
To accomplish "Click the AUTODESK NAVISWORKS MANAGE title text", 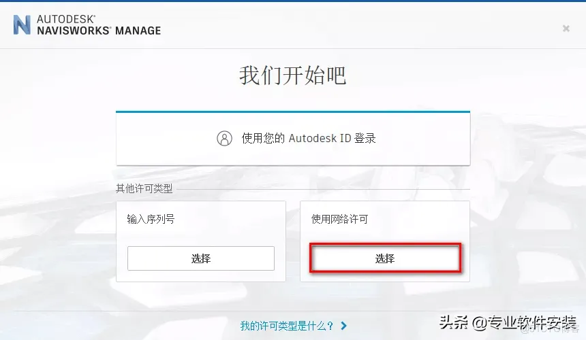I will point(99,25).
